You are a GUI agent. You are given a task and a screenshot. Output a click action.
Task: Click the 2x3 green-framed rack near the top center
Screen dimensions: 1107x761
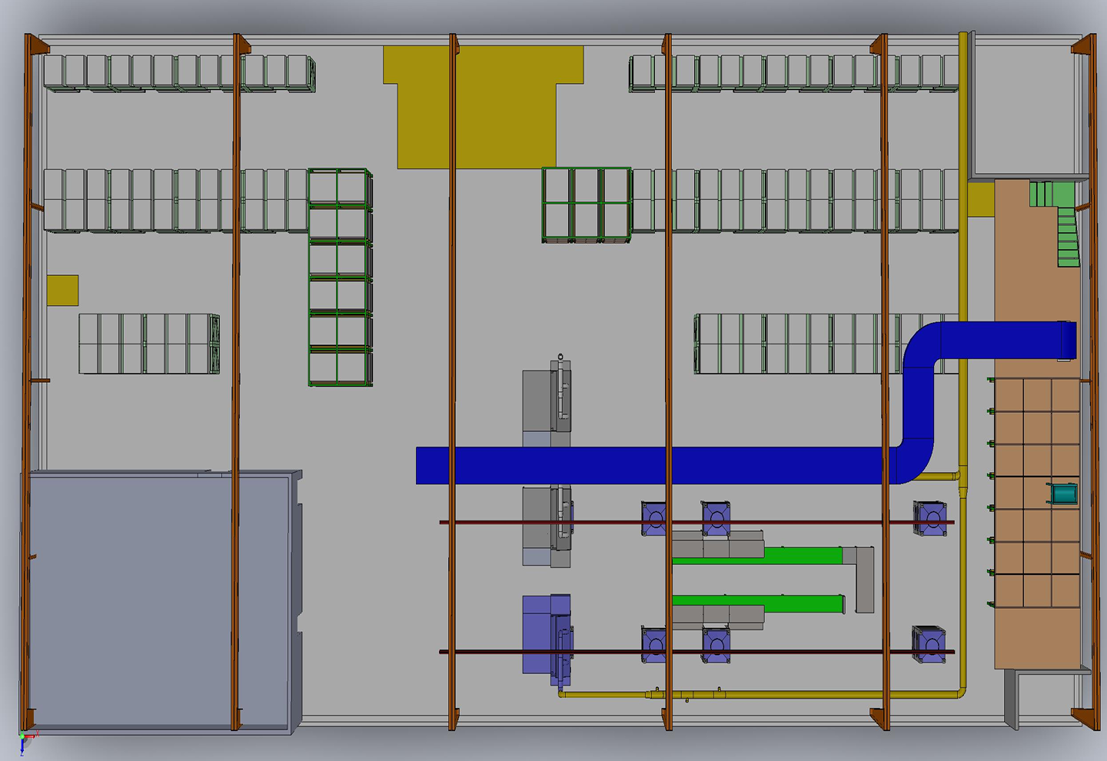(x=588, y=204)
